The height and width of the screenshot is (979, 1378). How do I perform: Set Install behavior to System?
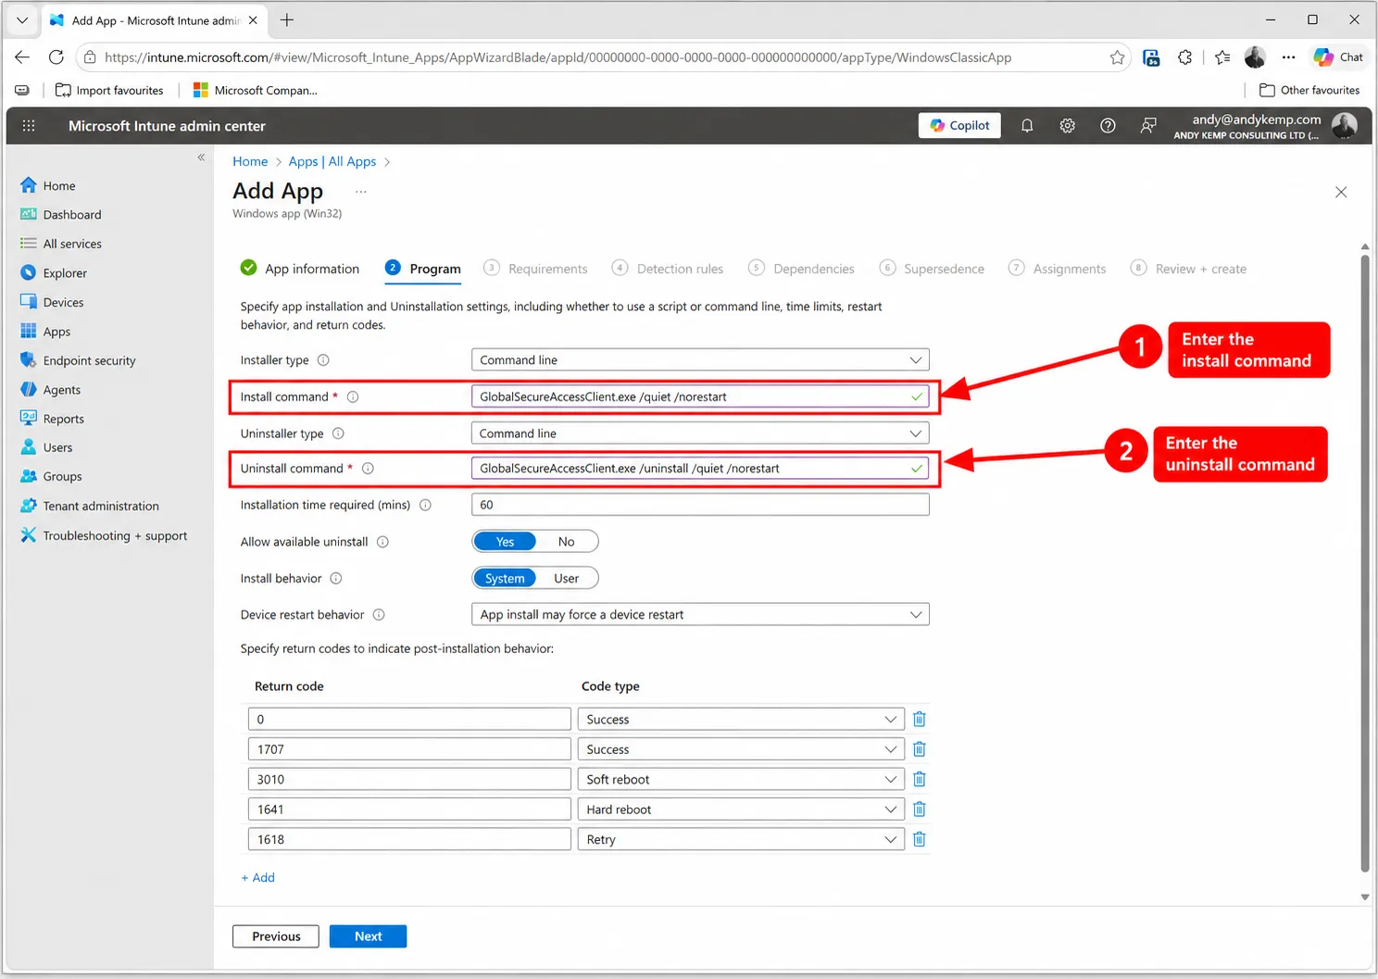point(505,579)
